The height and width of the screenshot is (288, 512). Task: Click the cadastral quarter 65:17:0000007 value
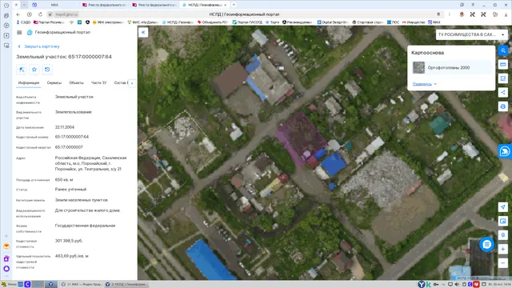coord(69,147)
